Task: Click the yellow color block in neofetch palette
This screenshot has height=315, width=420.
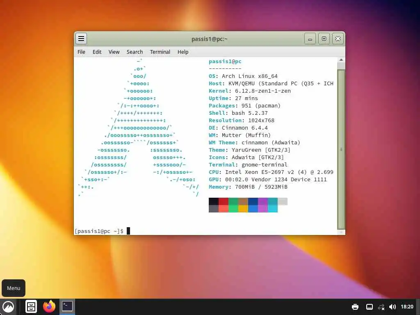Action: coord(243,209)
